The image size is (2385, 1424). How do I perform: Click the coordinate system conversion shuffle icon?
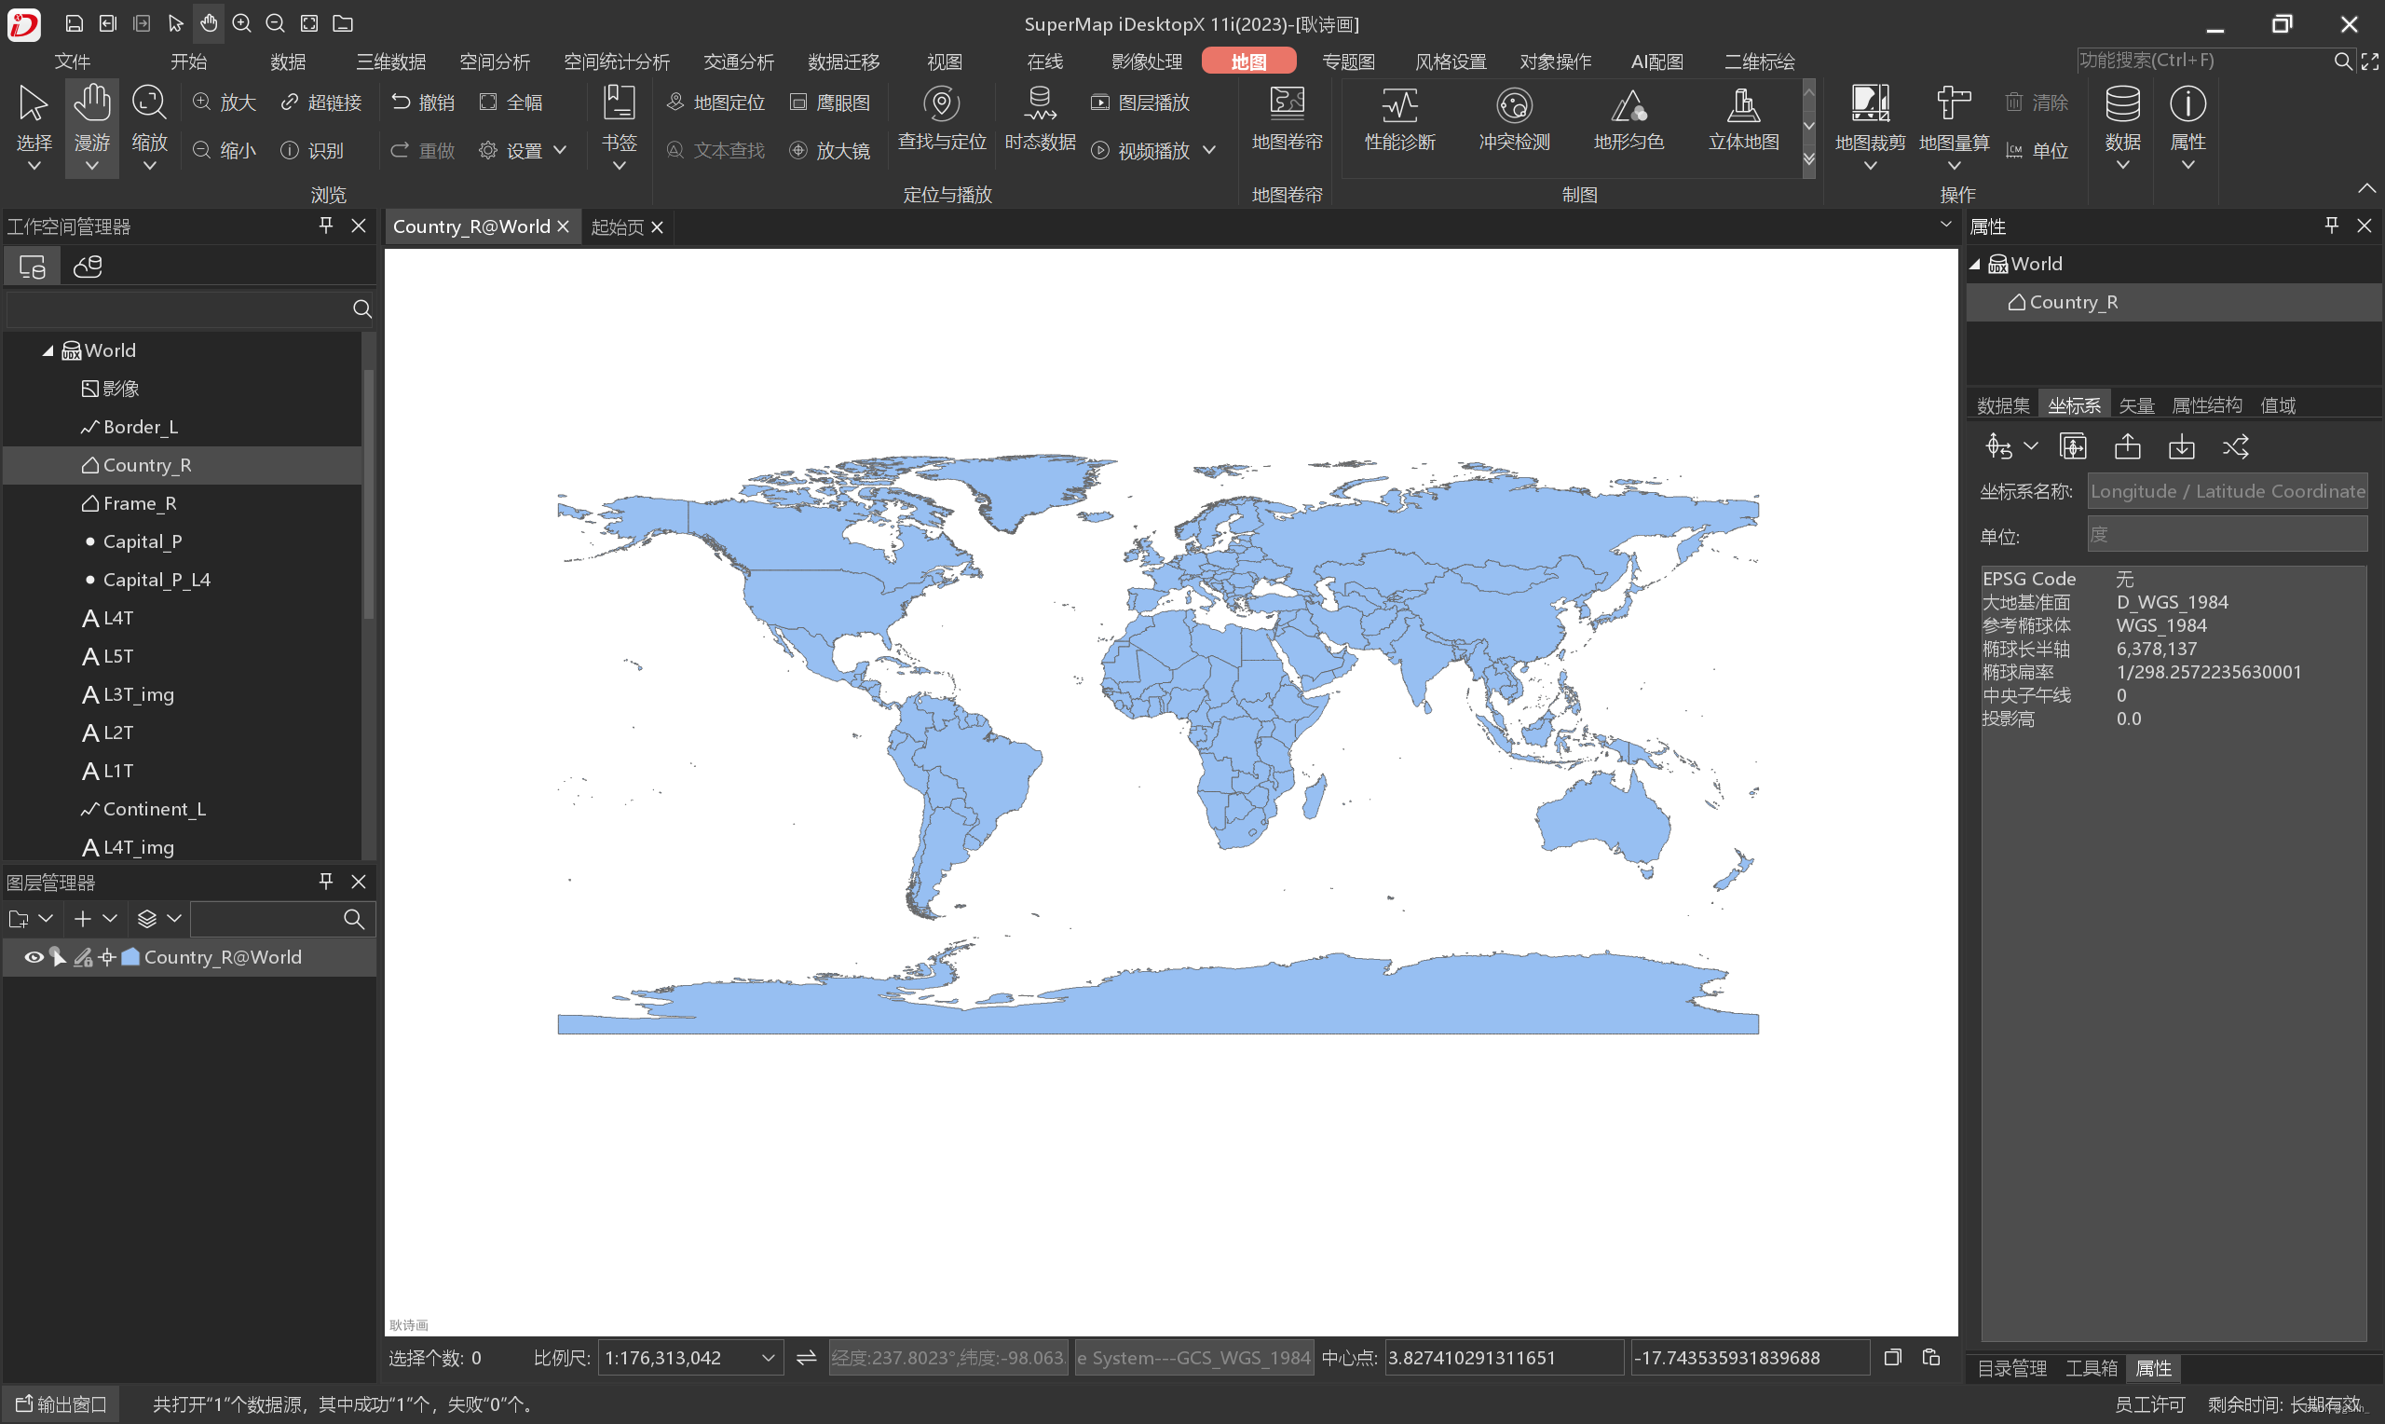[2234, 447]
